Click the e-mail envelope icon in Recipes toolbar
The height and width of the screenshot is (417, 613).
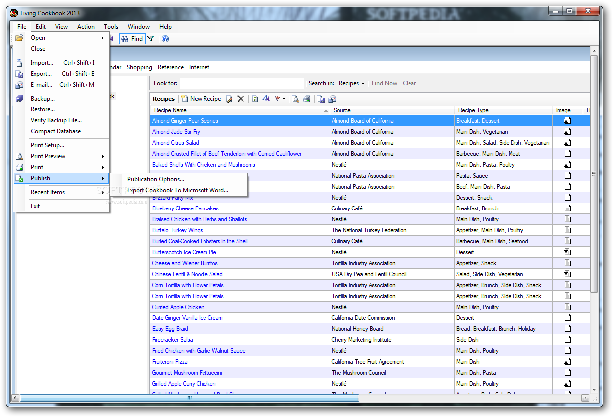pyautogui.click(x=332, y=99)
